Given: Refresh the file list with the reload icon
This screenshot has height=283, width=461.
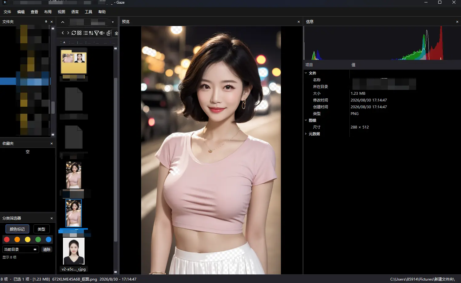Looking at the screenshot, I should (74, 33).
